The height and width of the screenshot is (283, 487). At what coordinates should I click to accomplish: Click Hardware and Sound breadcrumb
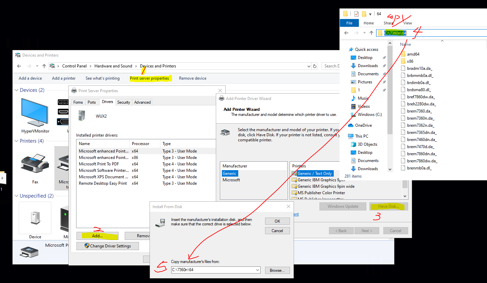click(113, 66)
